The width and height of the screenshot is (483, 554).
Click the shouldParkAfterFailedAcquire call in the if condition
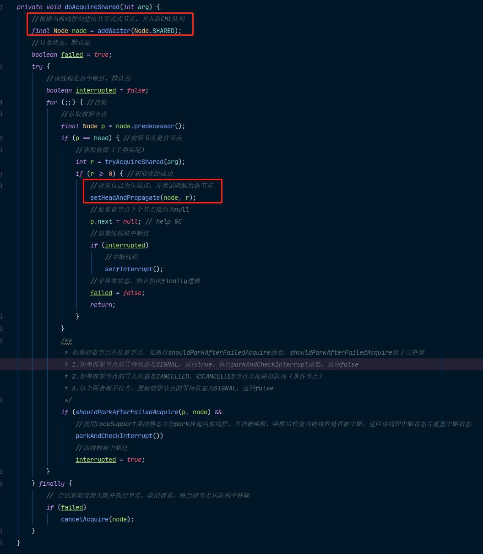(x=127, y=412)
